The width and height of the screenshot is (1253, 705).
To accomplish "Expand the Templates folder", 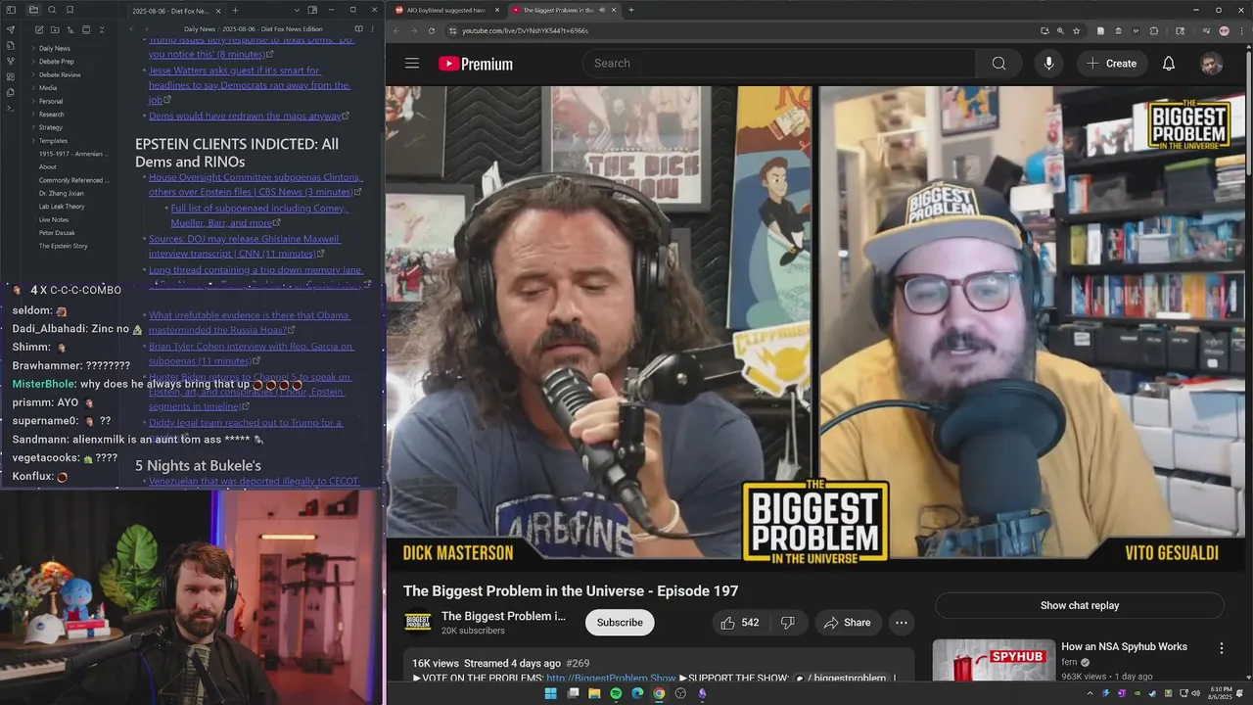I will point(33,141).
